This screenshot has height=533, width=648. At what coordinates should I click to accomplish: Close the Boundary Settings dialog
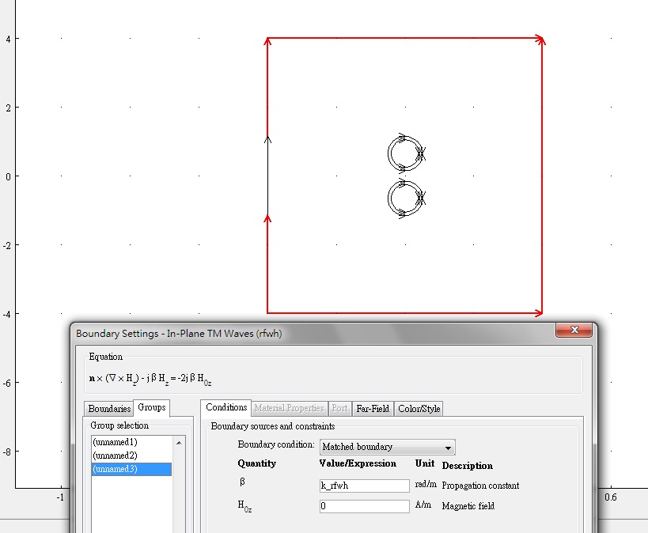[x=574, y=333]
